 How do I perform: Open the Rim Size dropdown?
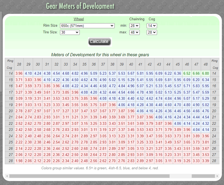click(x=87, y=26)
